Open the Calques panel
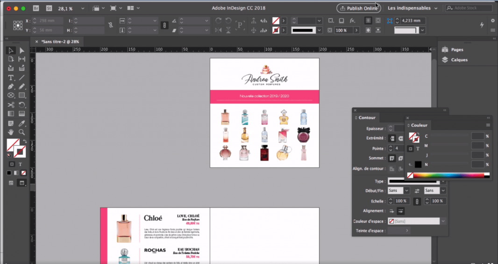 coord(455,60)
